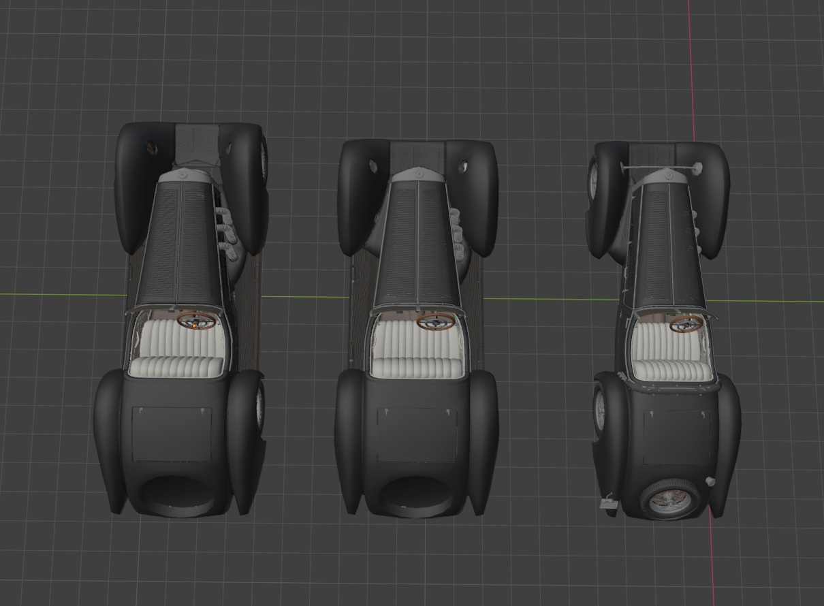Screen dimensions: 824x606
Task: Select the left car's radiator cap emblem
Action: (183, 175)
